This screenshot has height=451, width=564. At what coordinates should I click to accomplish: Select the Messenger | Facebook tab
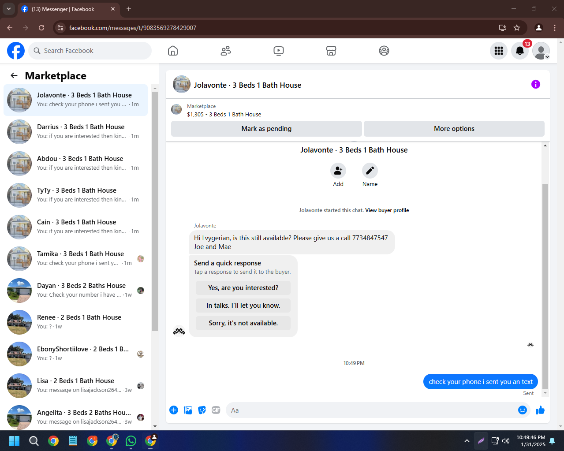point(68,9)
